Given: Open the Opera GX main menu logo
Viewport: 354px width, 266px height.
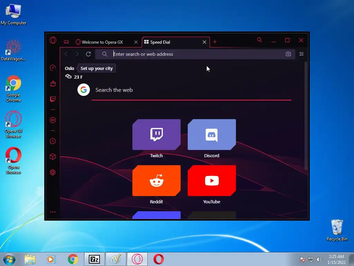Looking at the screenshot, I should (x=53, y=40).
